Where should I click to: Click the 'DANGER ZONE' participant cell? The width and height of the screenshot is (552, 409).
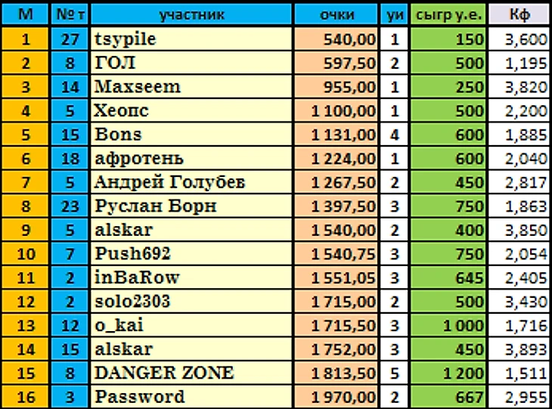(192, 373)
